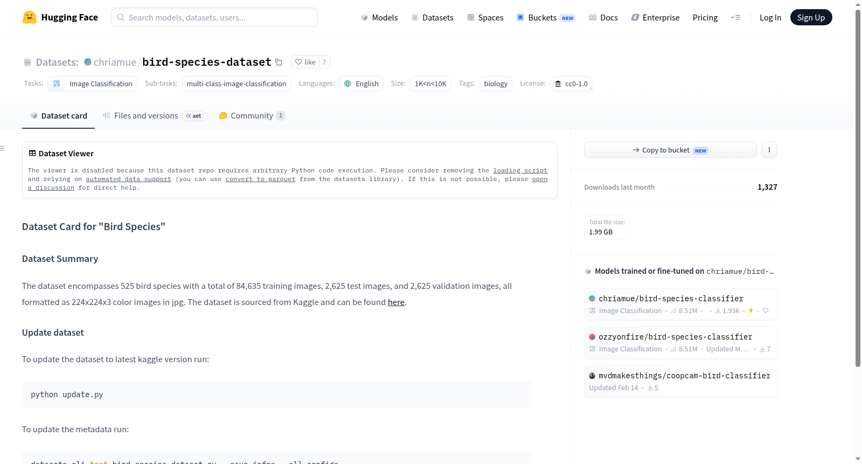Open the Models page from the navbar
This screenshot has width=862, height=464.
coord(379,18)
